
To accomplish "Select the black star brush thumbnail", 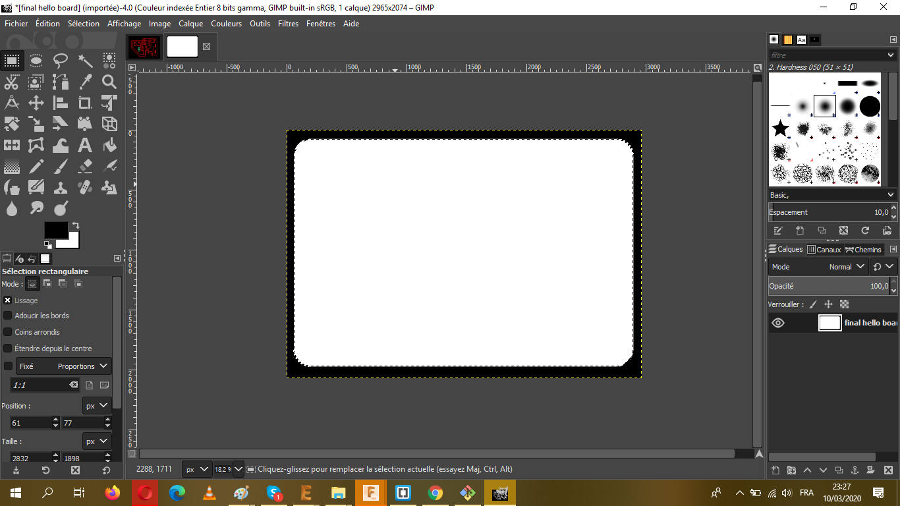I will pyautogui.click(x=781, y=128).
